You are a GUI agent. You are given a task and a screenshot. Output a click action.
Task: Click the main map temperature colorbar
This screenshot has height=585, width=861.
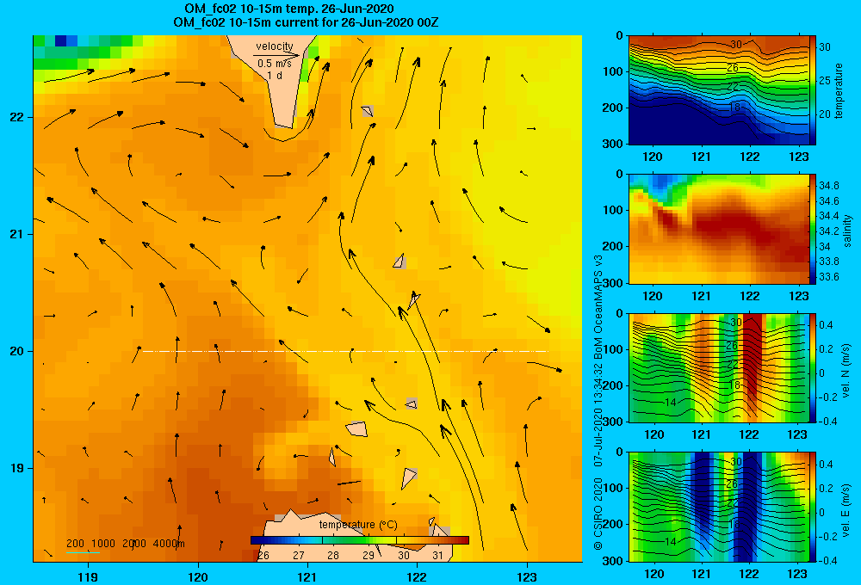tap(360, 540)
